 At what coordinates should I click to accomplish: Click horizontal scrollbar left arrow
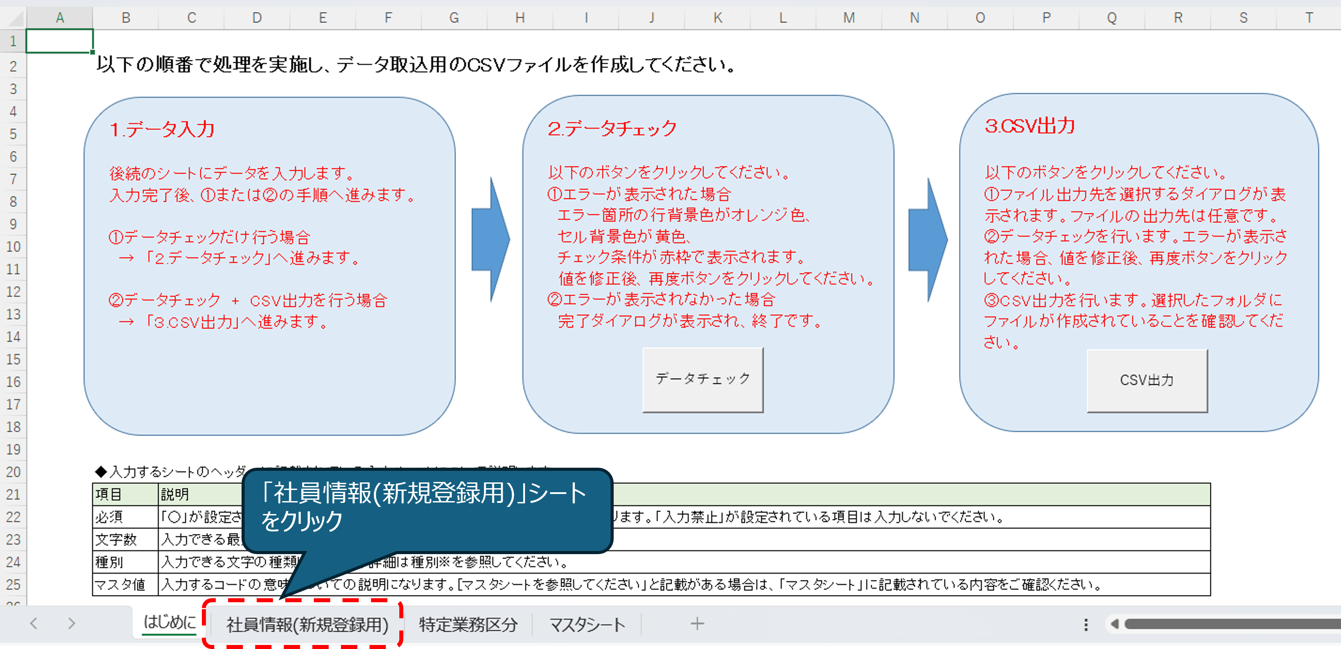[x=1115, y=624]
